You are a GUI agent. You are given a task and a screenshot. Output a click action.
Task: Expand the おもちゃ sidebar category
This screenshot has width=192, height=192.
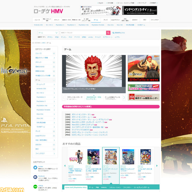pyautogui.click(x=54, y=145)
